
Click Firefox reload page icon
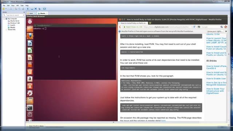click(194, 27)
